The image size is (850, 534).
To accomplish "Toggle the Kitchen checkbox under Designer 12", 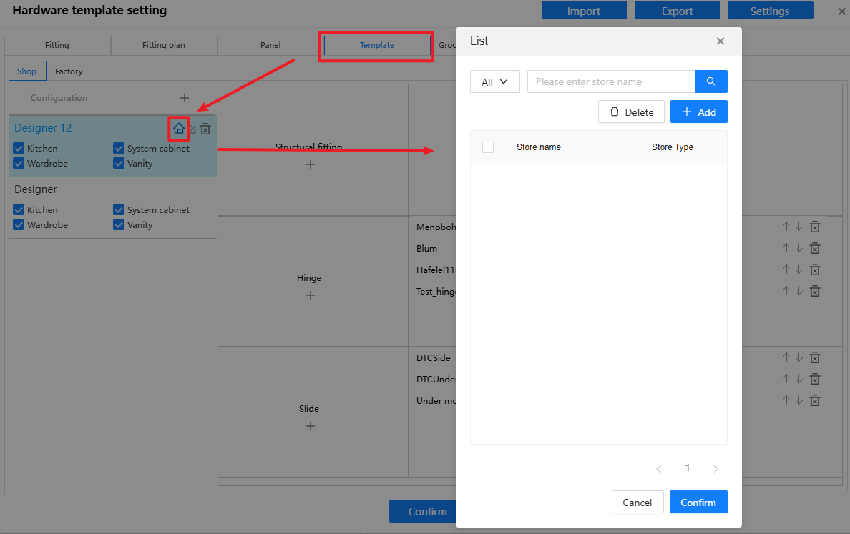I will (x=19, y=149).
